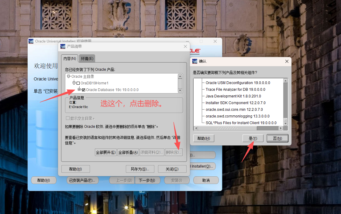341x214 pixels.
Task: Click the confirm list scroll-up arrow
Action: point(286,81)
